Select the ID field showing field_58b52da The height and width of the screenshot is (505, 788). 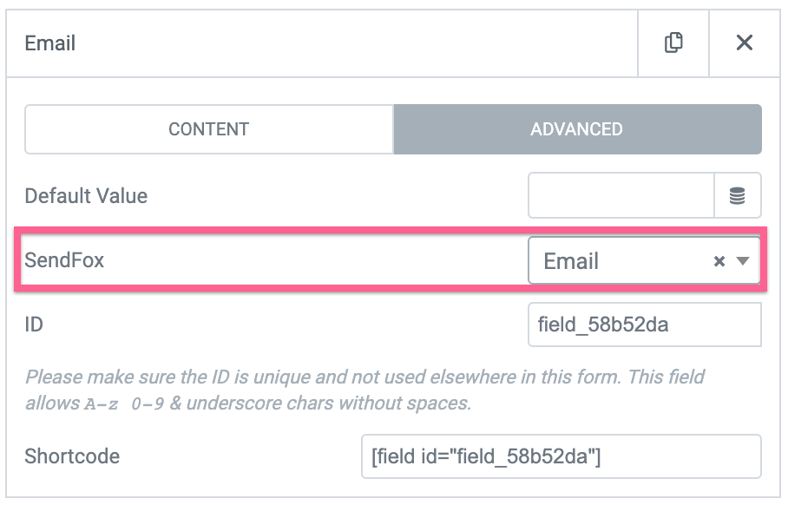coord(644,325)
